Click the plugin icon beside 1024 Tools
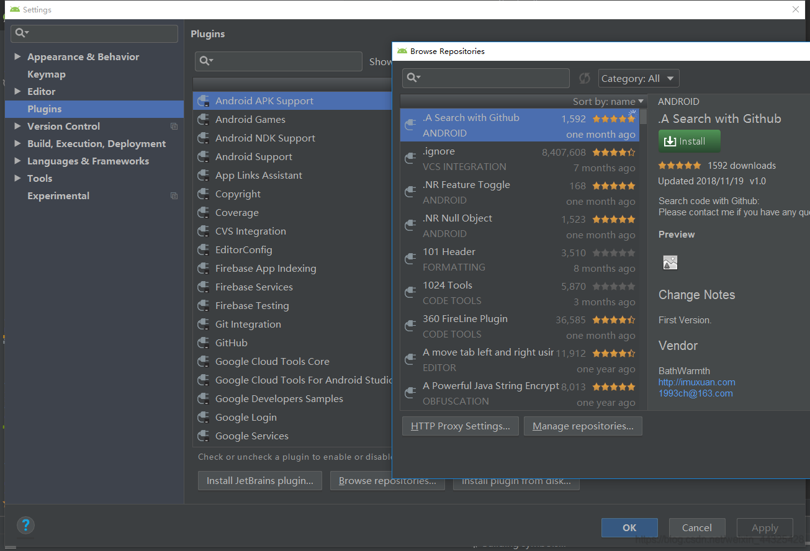The width and height of the screenshot is (810, 551). pos(410,293)
